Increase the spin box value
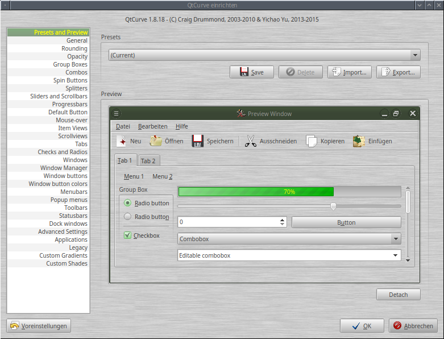 (x=282, y=220)
